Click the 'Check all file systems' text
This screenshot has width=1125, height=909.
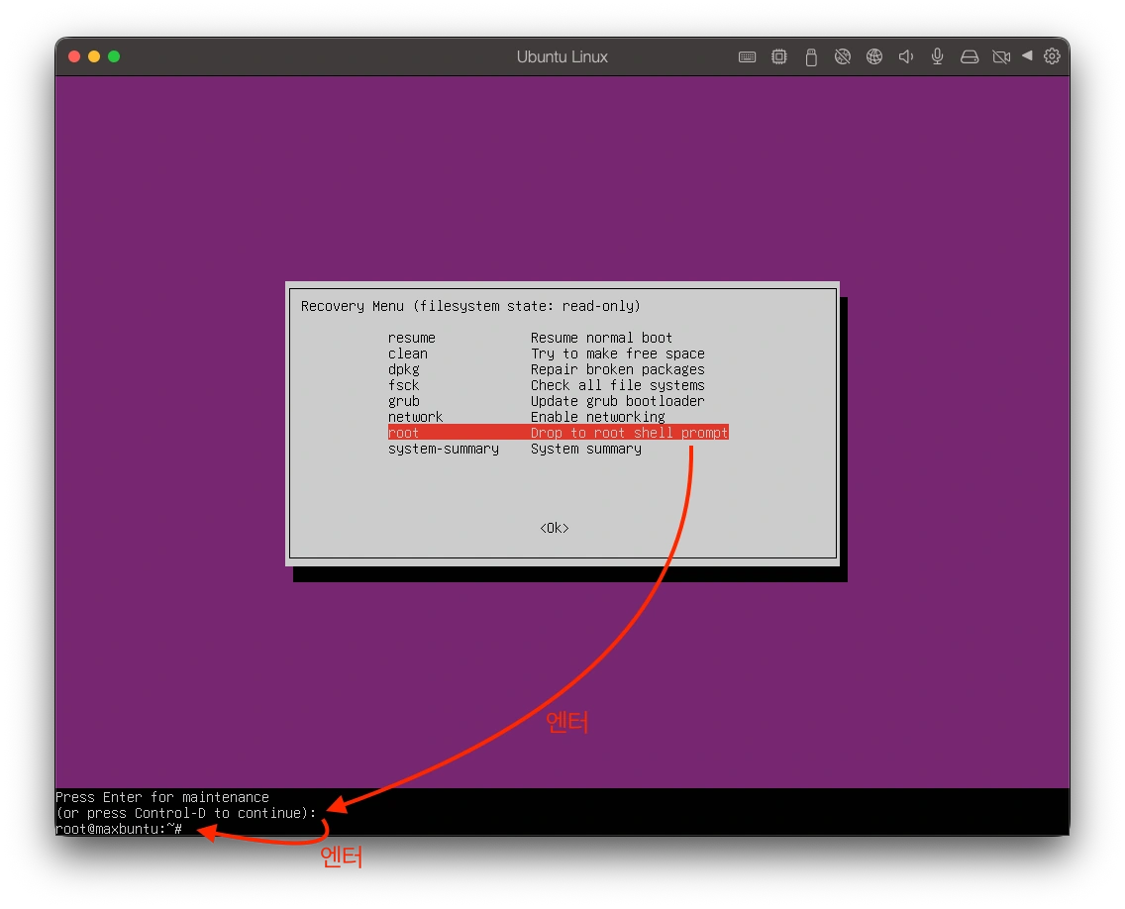click(x=618, y=385)
